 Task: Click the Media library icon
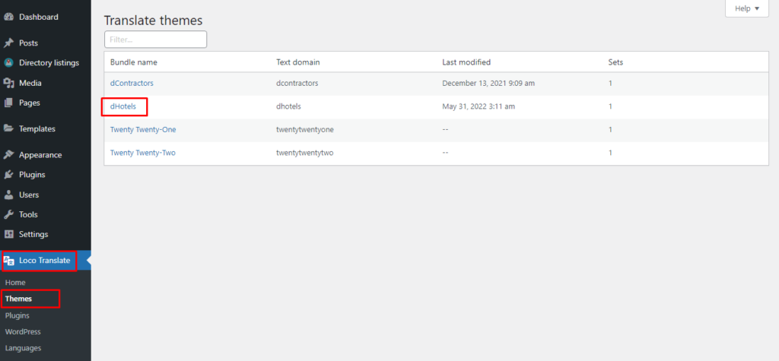coord(8,83)
